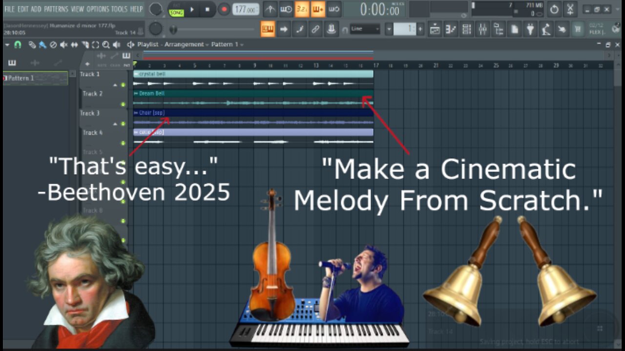This screenshot has height=351, width=625.
Task: Click the plug icon in the toolbar
Action: coord(530,29)
